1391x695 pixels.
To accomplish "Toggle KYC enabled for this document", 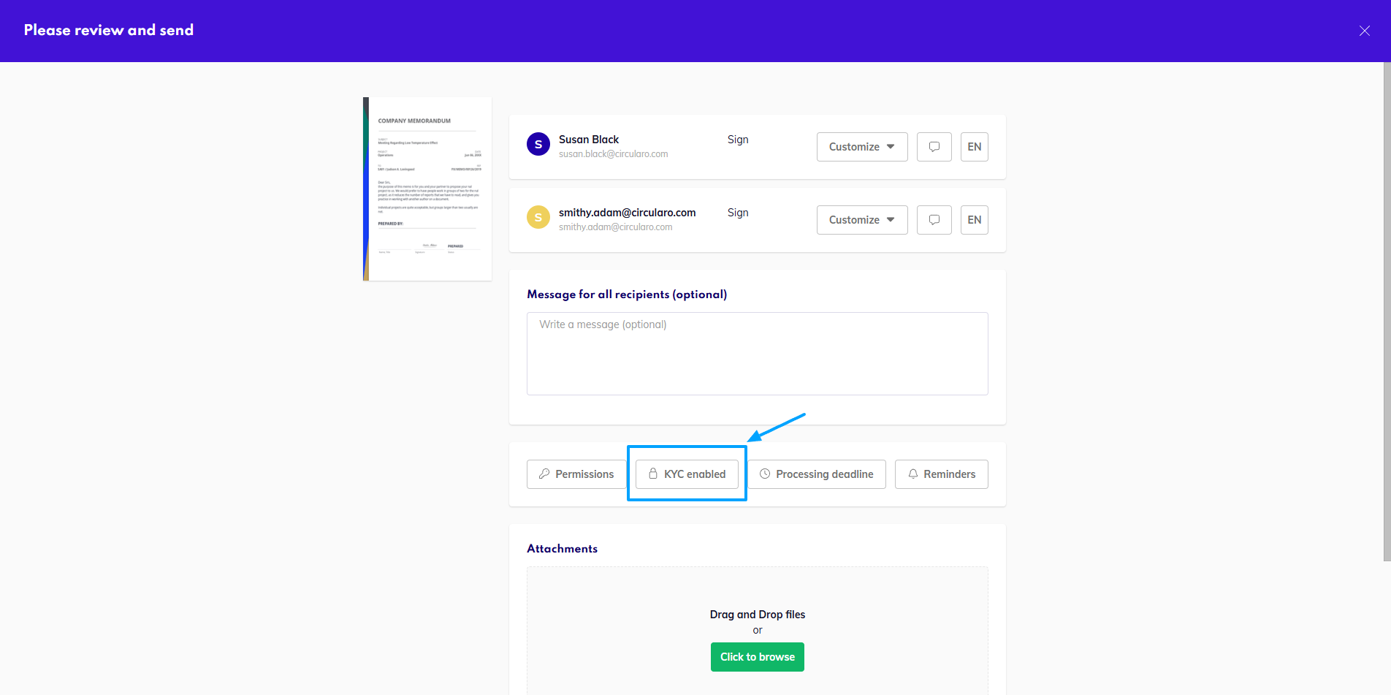I will pyautogui.click(x=687, y=474).
